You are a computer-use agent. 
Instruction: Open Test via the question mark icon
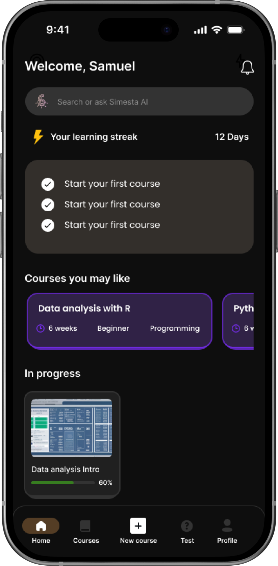point(187,526)
